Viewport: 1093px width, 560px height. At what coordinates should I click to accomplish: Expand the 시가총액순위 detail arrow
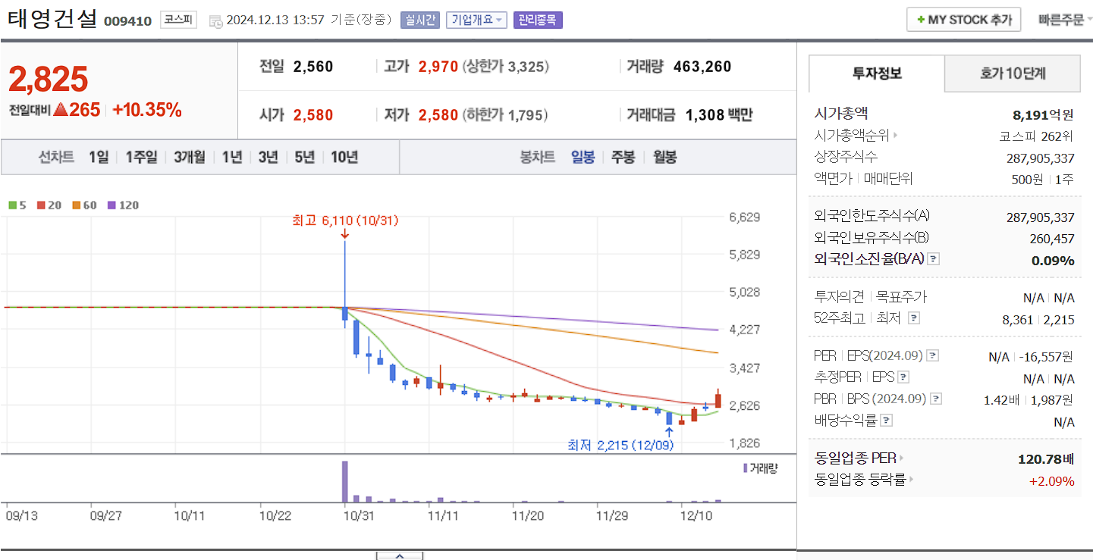tap(895, 134)
